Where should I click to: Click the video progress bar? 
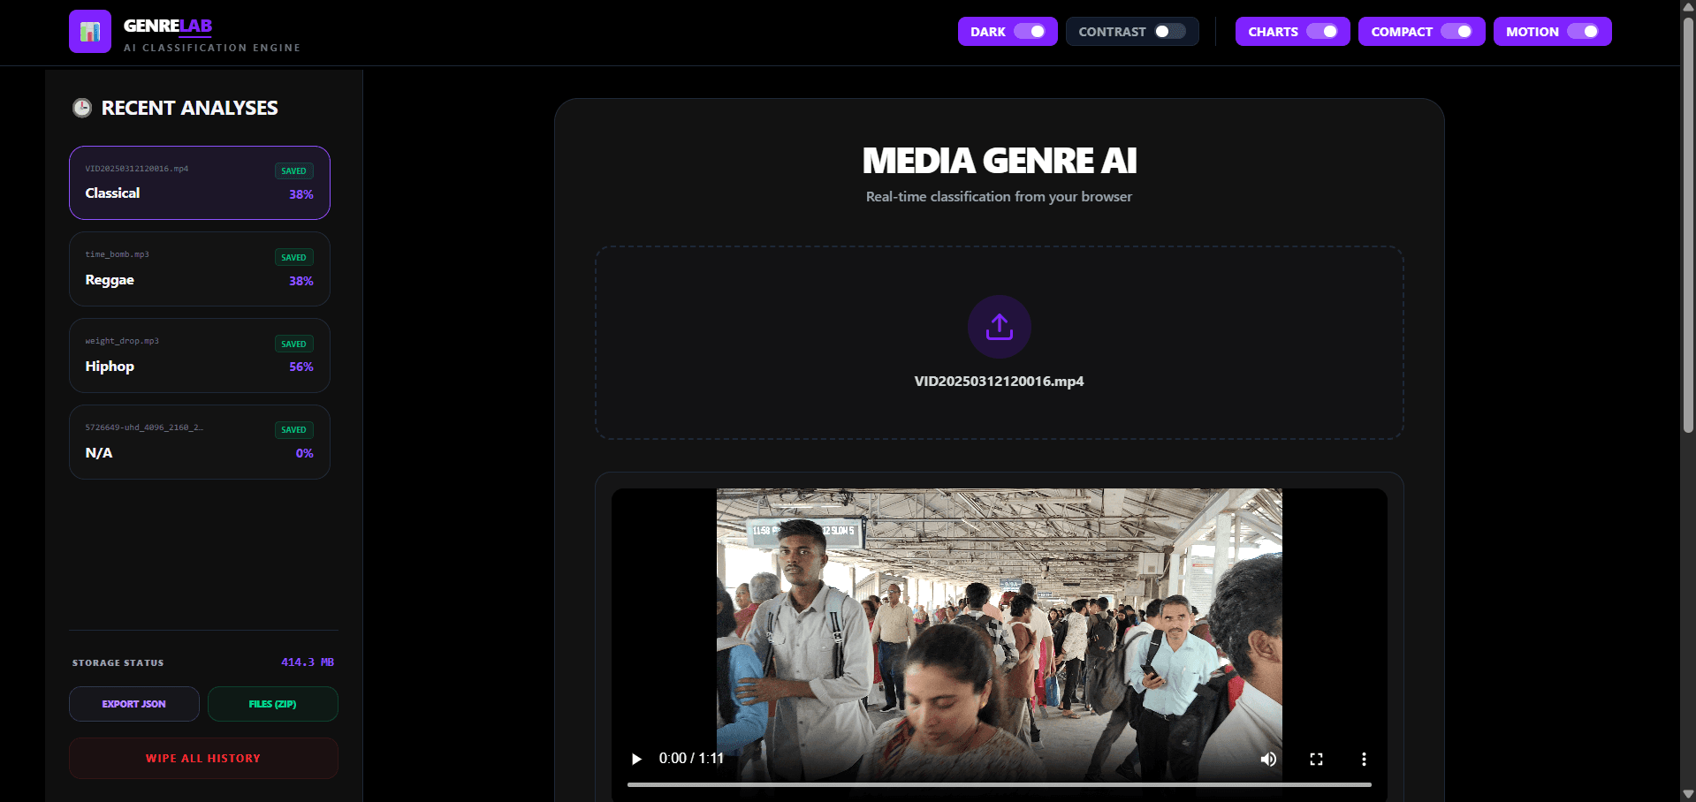[998, 784]
